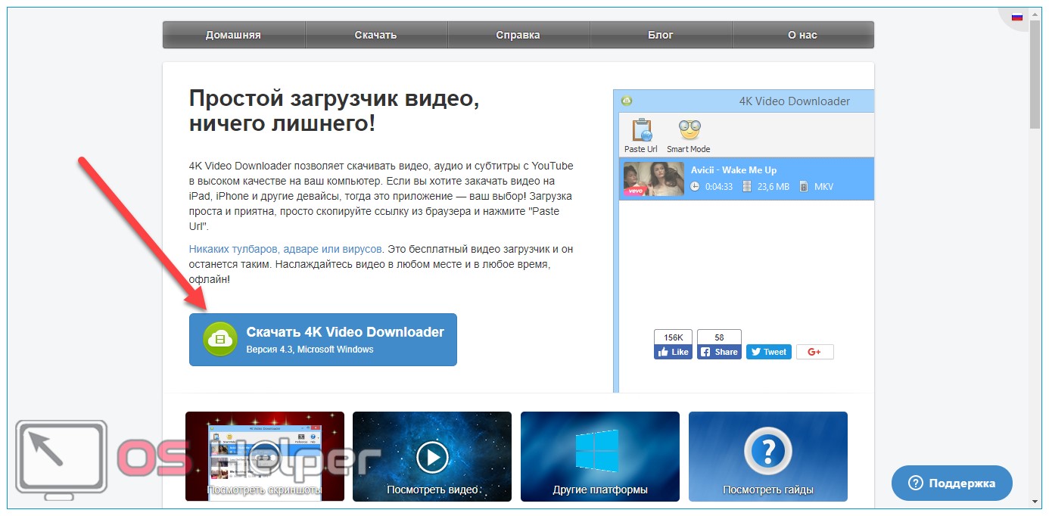This screenshot has height=516, width=1049.
Task: Click the Скачать 4K Video Downloader button
Action: coord(323,340)
